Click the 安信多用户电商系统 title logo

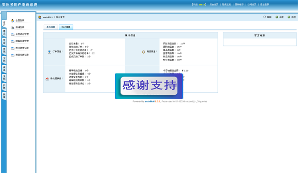click(20, 5)
